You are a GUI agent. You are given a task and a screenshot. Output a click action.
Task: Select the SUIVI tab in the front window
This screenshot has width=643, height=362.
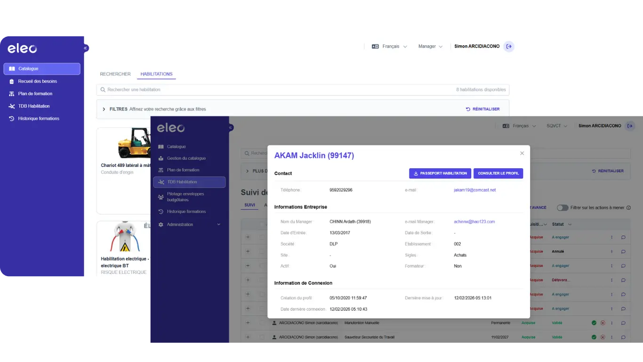coord(249,205)
